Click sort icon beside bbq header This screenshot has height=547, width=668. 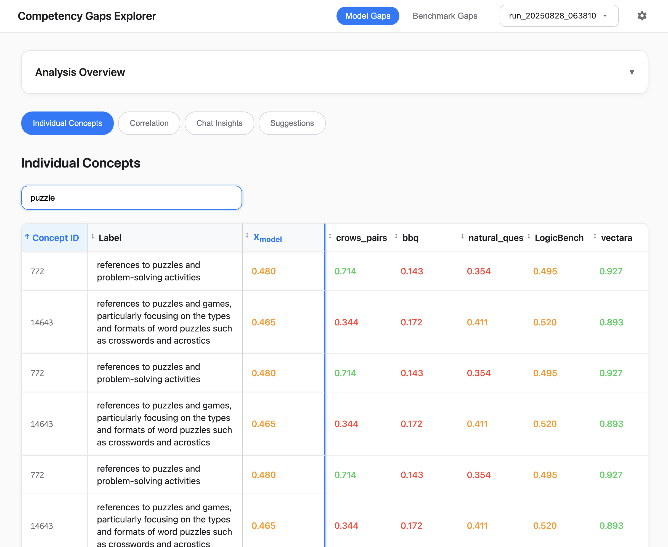click(396, 236)
